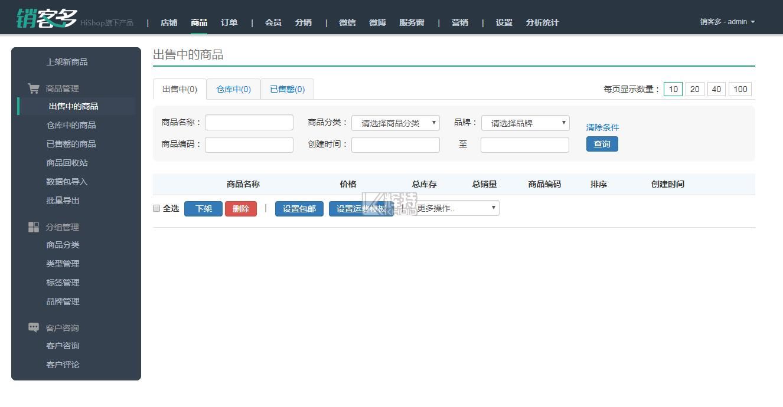Open the 微博 top menu

(x=377, y=22)
